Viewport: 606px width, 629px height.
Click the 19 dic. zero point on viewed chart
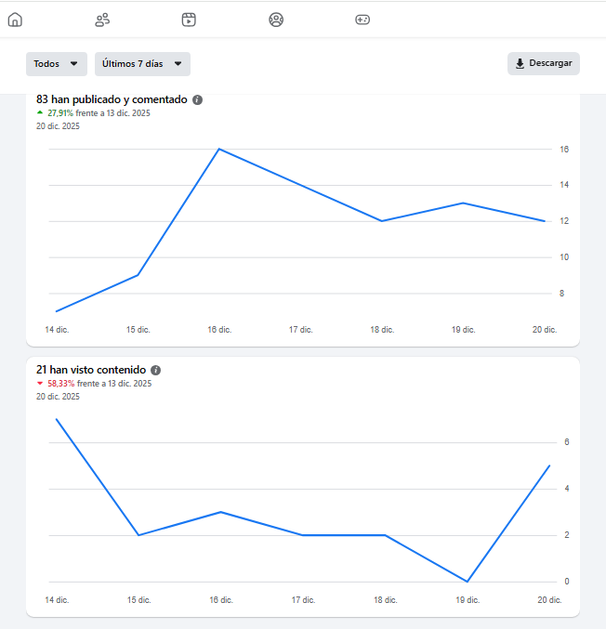click(466, 582)
